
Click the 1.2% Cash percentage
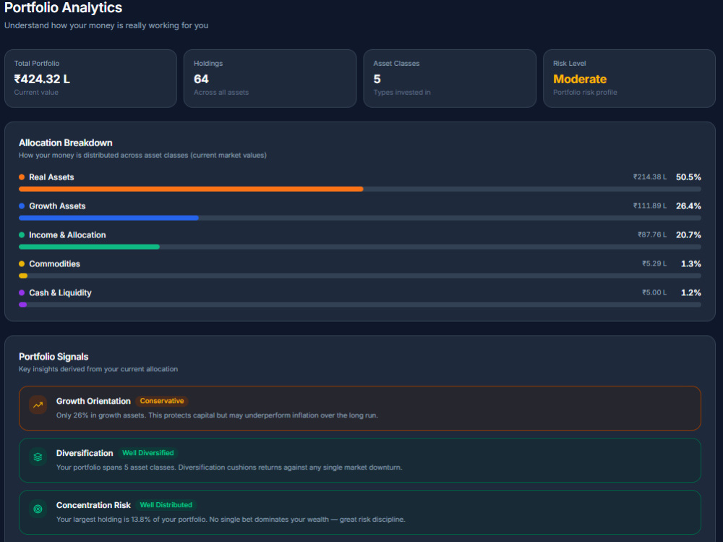691,292
